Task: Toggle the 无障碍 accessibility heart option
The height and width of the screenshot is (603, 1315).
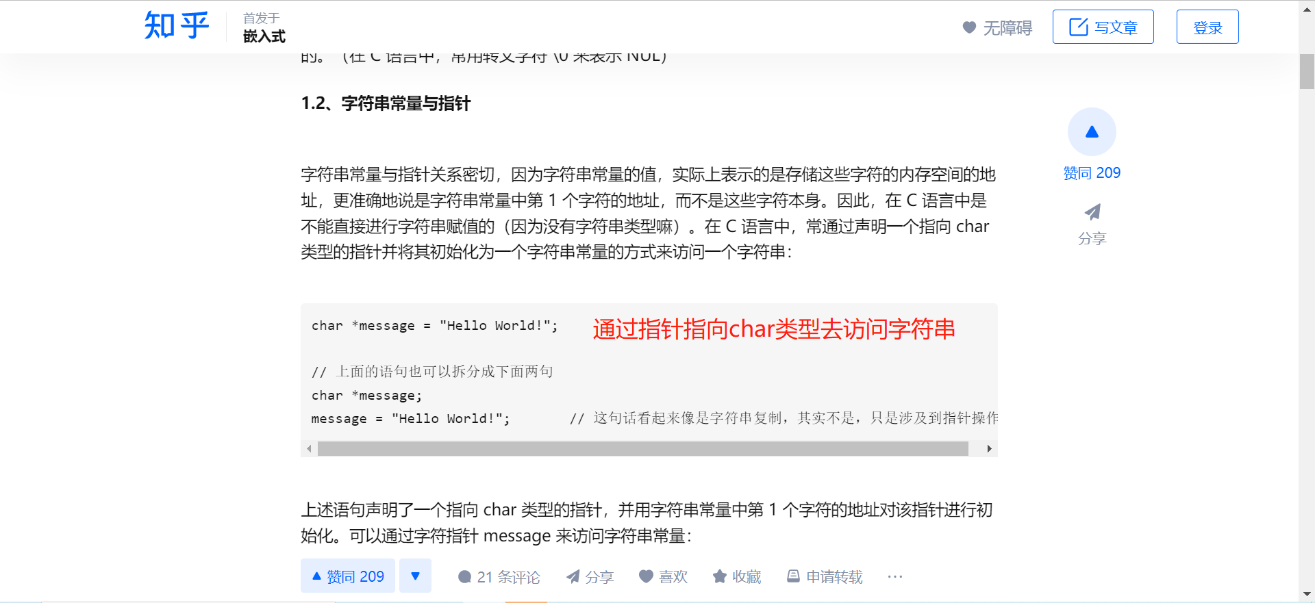Action: coord(997,27)
